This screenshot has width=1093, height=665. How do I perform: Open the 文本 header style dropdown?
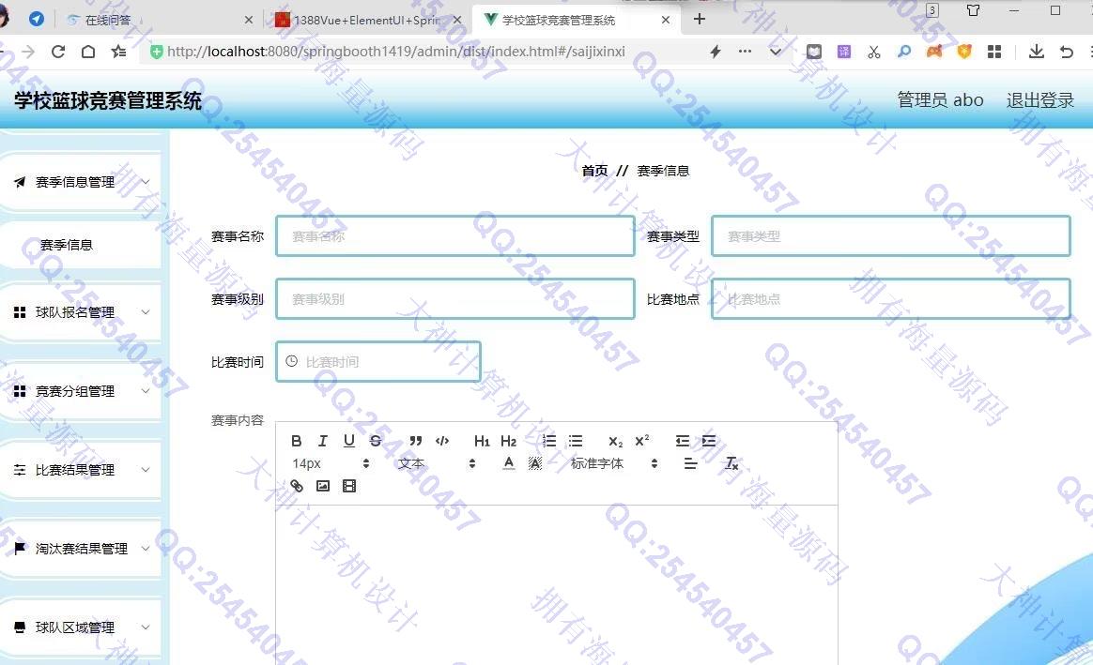tap(437, 463)
